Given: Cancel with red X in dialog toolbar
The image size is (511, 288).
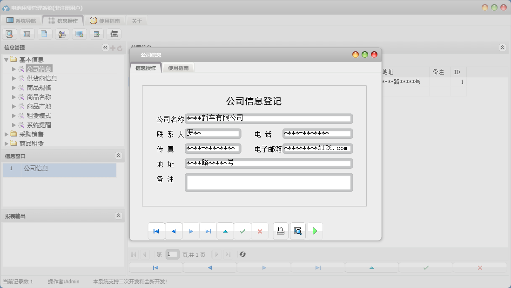Looking at the screenshot, I should coord(260,231).
